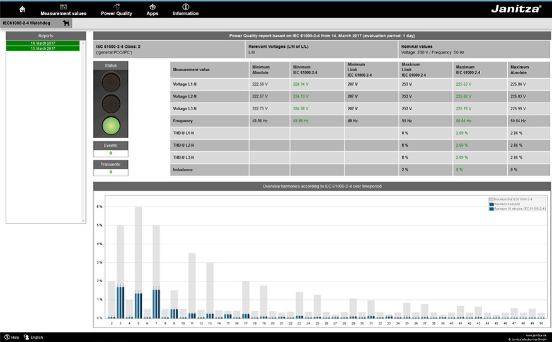The image size is (552, 342).
Task: Click the 6 % y-axis label
Action: (100, 207)
